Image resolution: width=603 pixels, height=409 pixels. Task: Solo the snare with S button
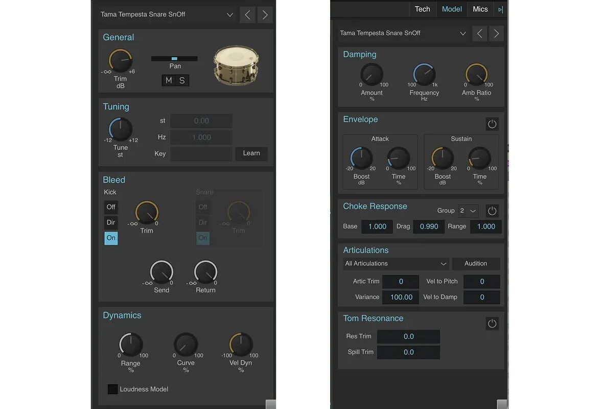[x=182, y=80]
